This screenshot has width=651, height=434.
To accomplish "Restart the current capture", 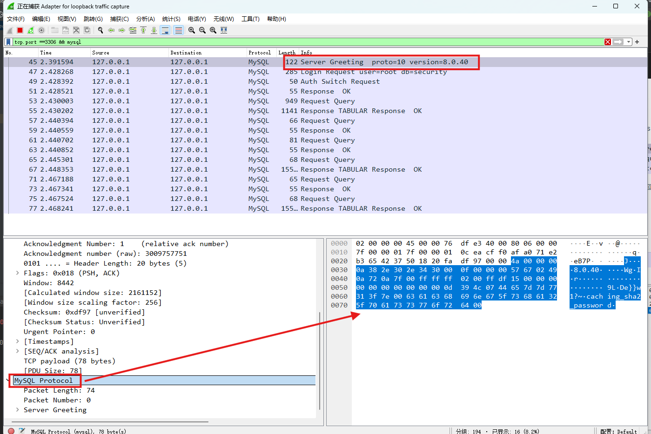I will click(31, 30).
